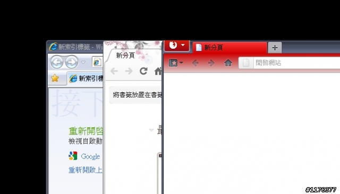Select the 新索引標籤 tab in Internet Explorer
340x194 pixels.
click(86, 78)
